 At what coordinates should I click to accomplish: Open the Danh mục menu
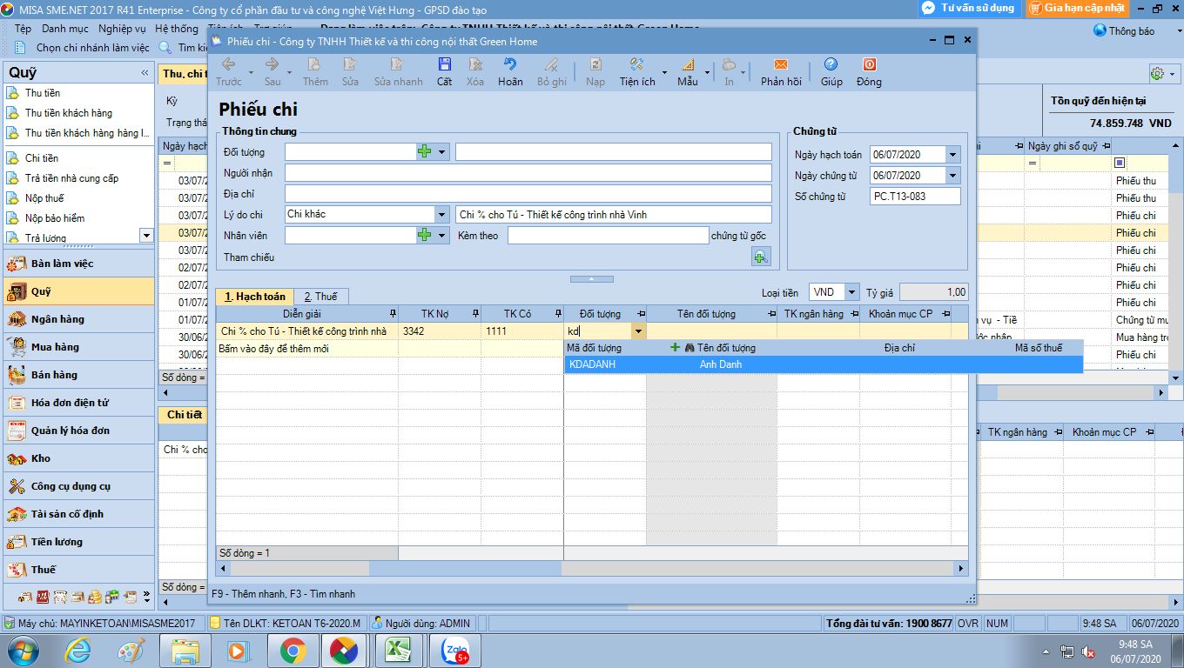point(64,29)
